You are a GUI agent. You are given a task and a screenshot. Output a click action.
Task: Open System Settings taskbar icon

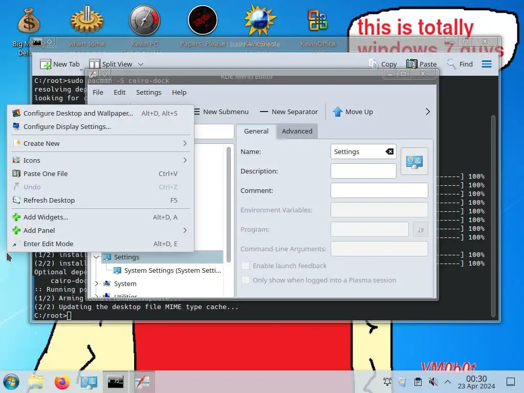[89, 382]
